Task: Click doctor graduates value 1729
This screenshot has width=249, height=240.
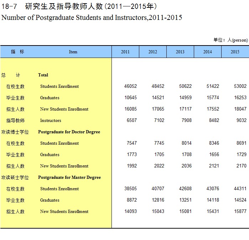Action: (242, 154)
